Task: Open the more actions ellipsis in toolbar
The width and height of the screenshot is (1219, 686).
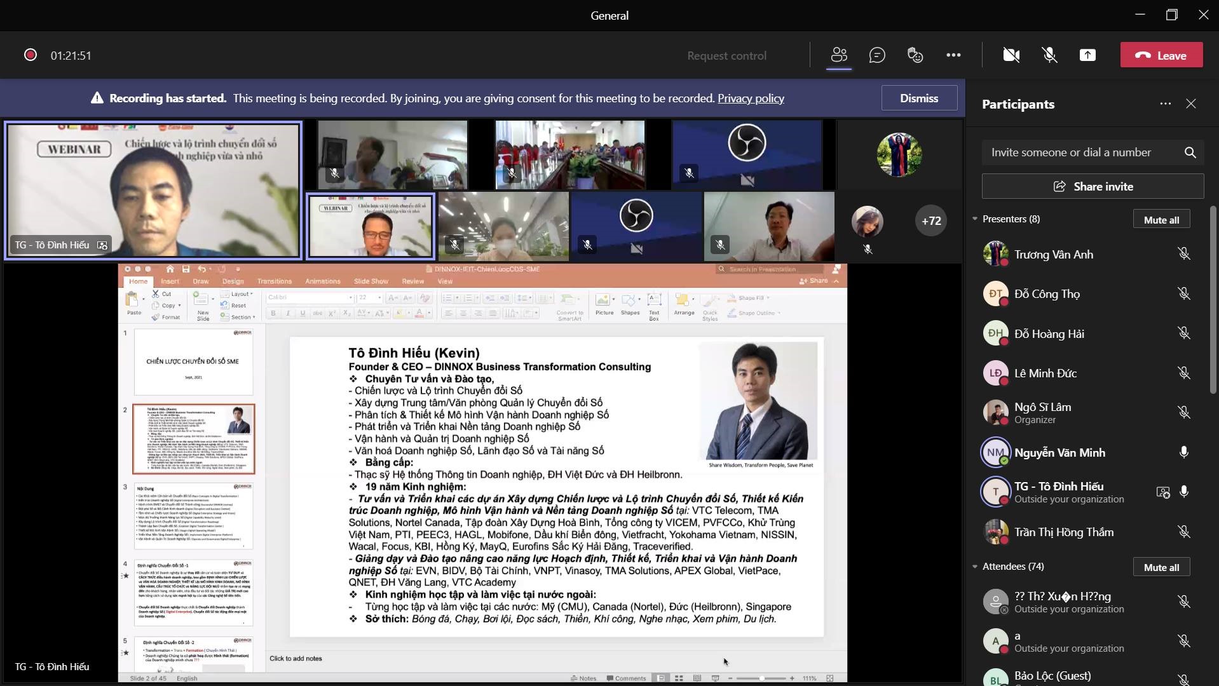Action: (953, 55)
